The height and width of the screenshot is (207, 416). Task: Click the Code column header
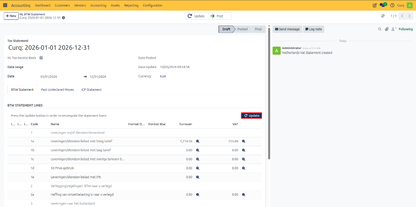click(34, 124)
